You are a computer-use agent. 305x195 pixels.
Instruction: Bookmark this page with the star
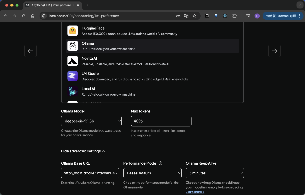[194, 16]
